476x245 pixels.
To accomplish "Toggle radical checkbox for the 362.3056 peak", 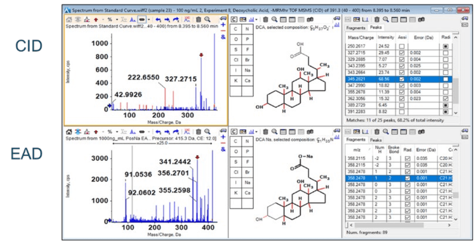I will pyautogui.click(x=446, y=99).
